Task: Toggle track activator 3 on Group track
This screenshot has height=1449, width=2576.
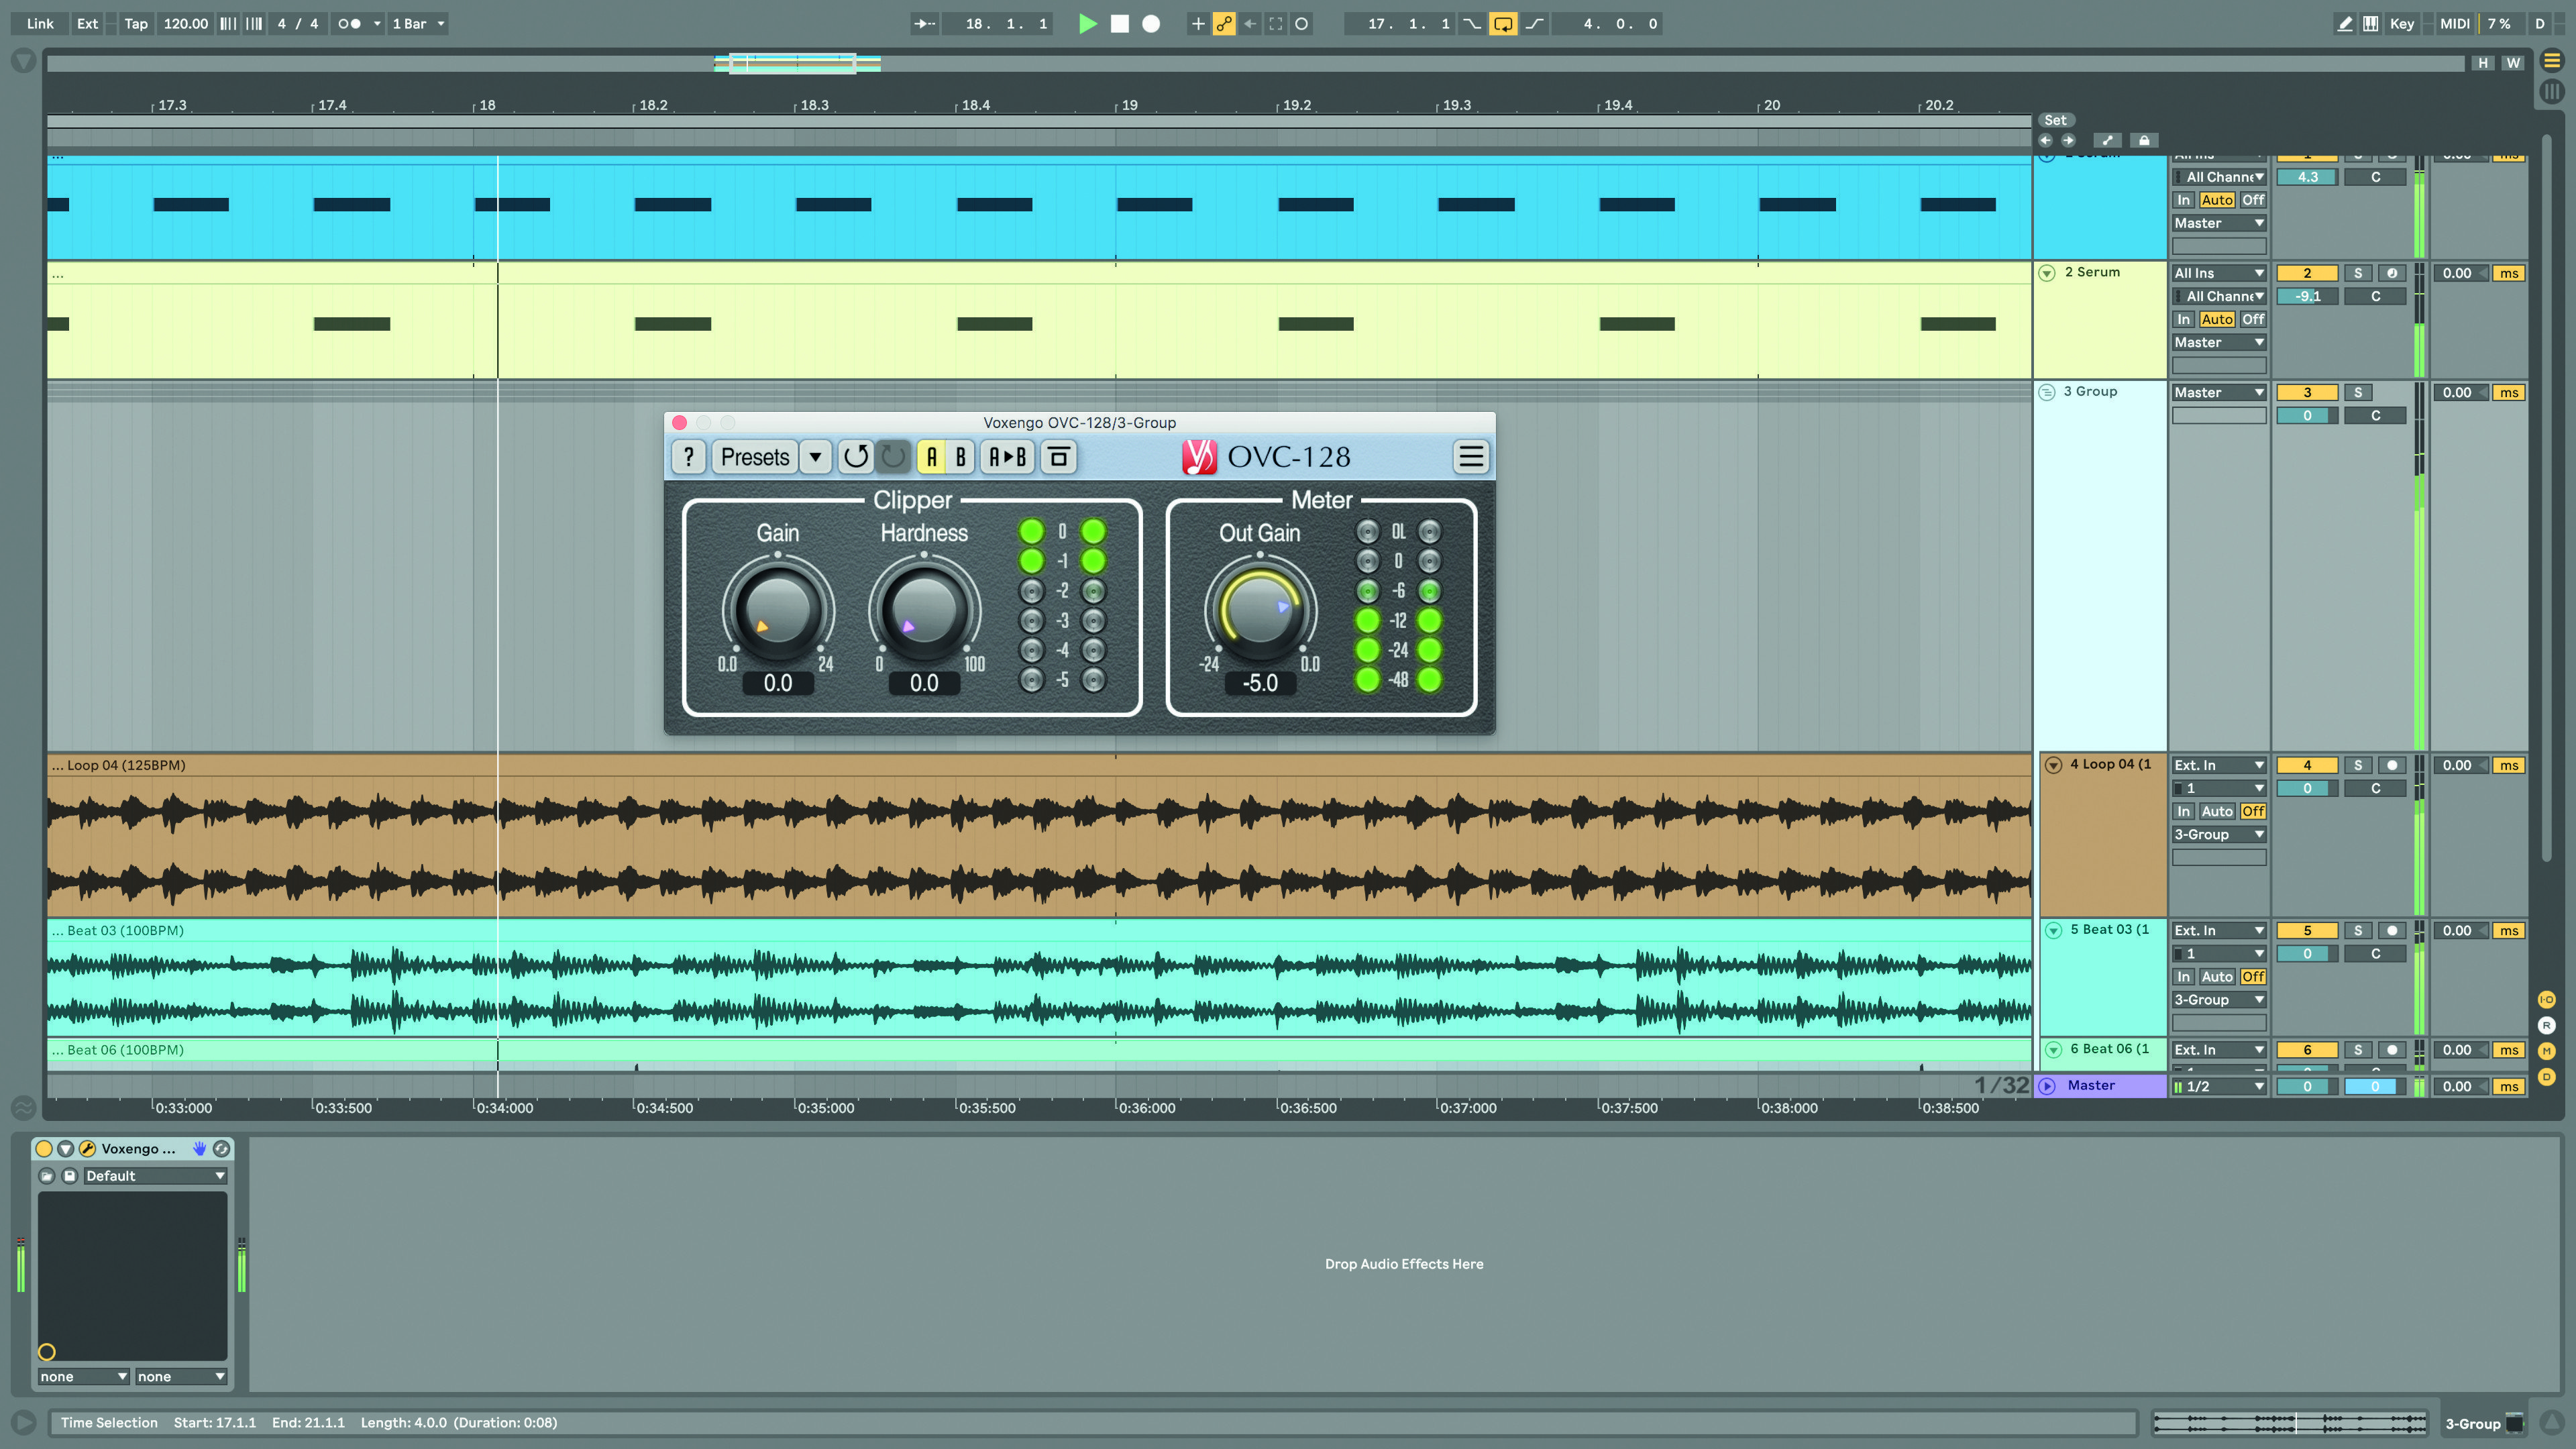Action: coord(2307,392)
